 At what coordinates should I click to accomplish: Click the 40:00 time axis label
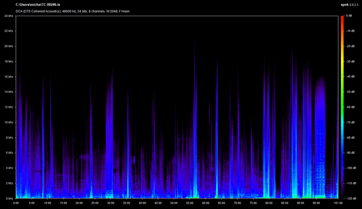point(142,203)
